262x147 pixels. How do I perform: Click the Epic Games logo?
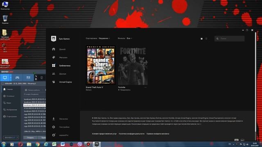(x=54, y=39)
